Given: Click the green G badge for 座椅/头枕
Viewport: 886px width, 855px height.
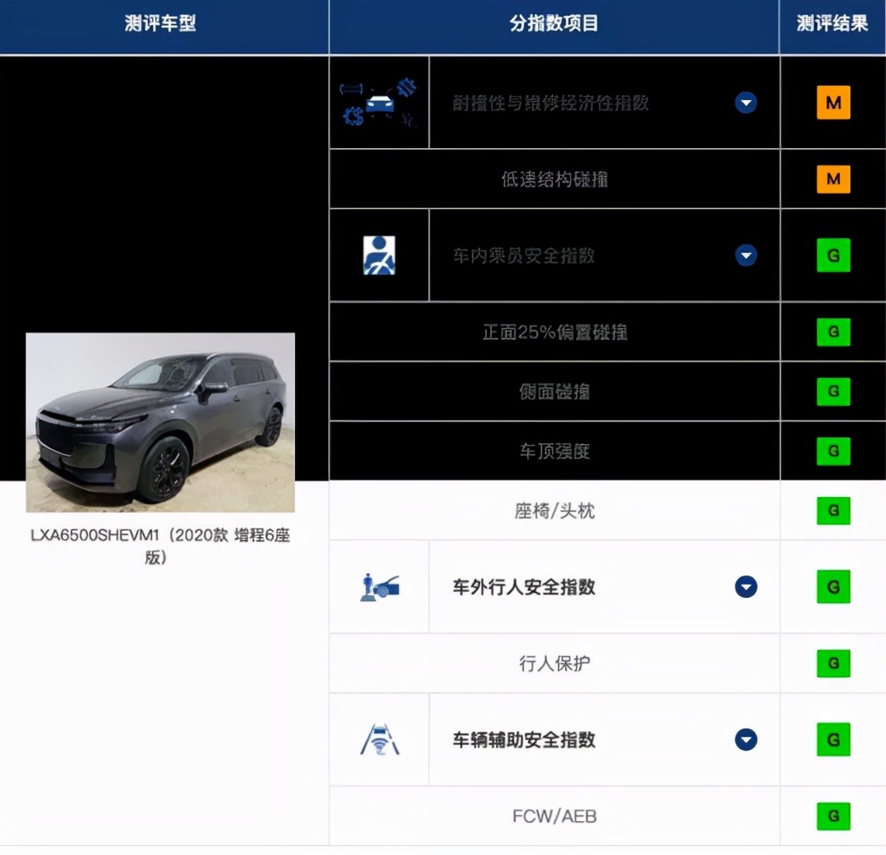Looking at the screenshot, I should pos(833,511).
